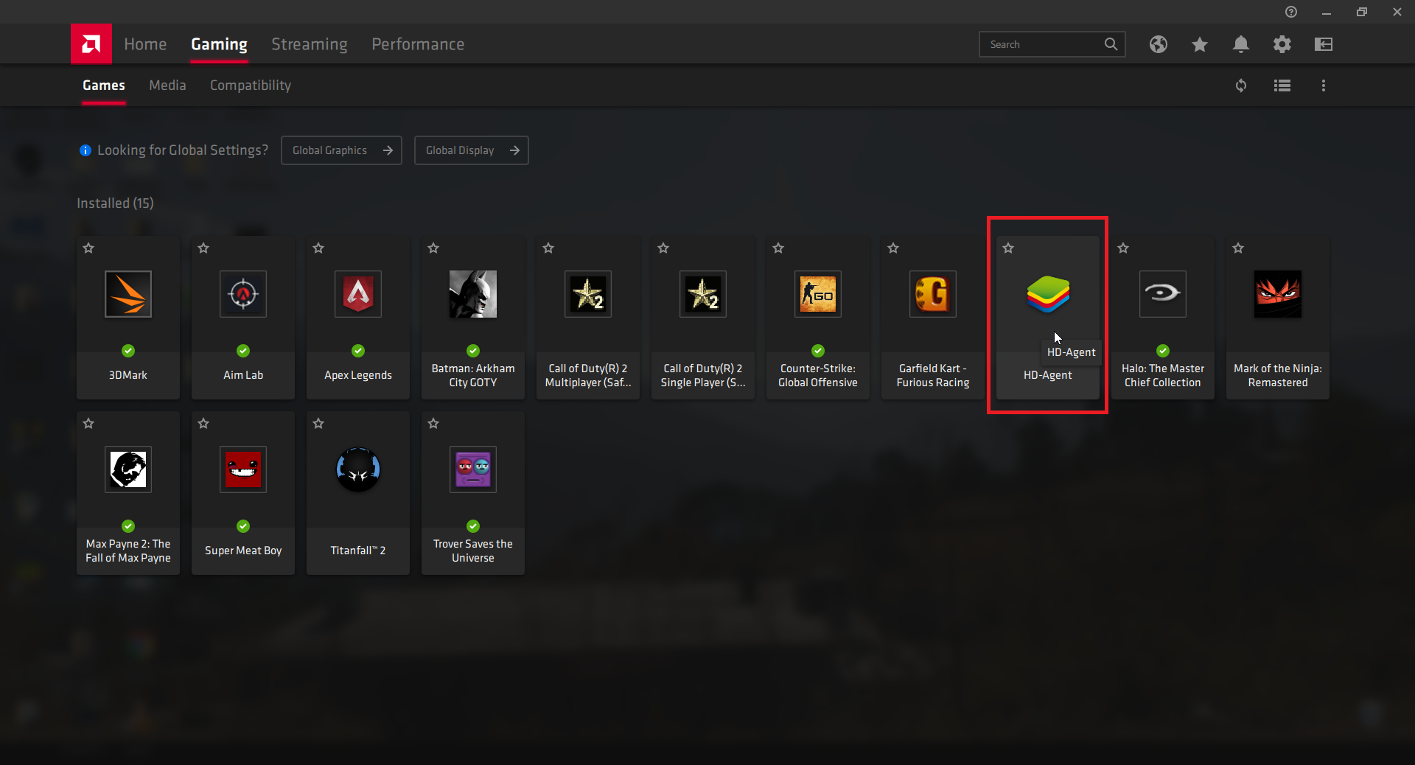Screen dimensions: 1415x765
Task: Open the Apex Legends game icon
Action: click(x=358, y=294)
